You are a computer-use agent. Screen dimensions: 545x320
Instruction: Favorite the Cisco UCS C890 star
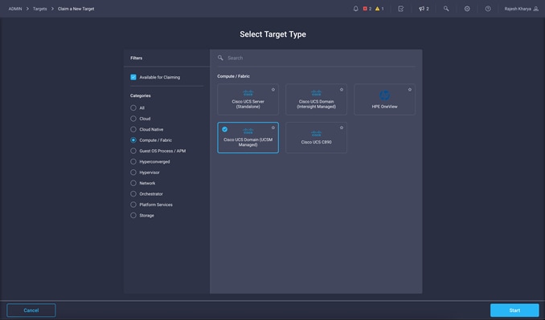coord(342,128)
